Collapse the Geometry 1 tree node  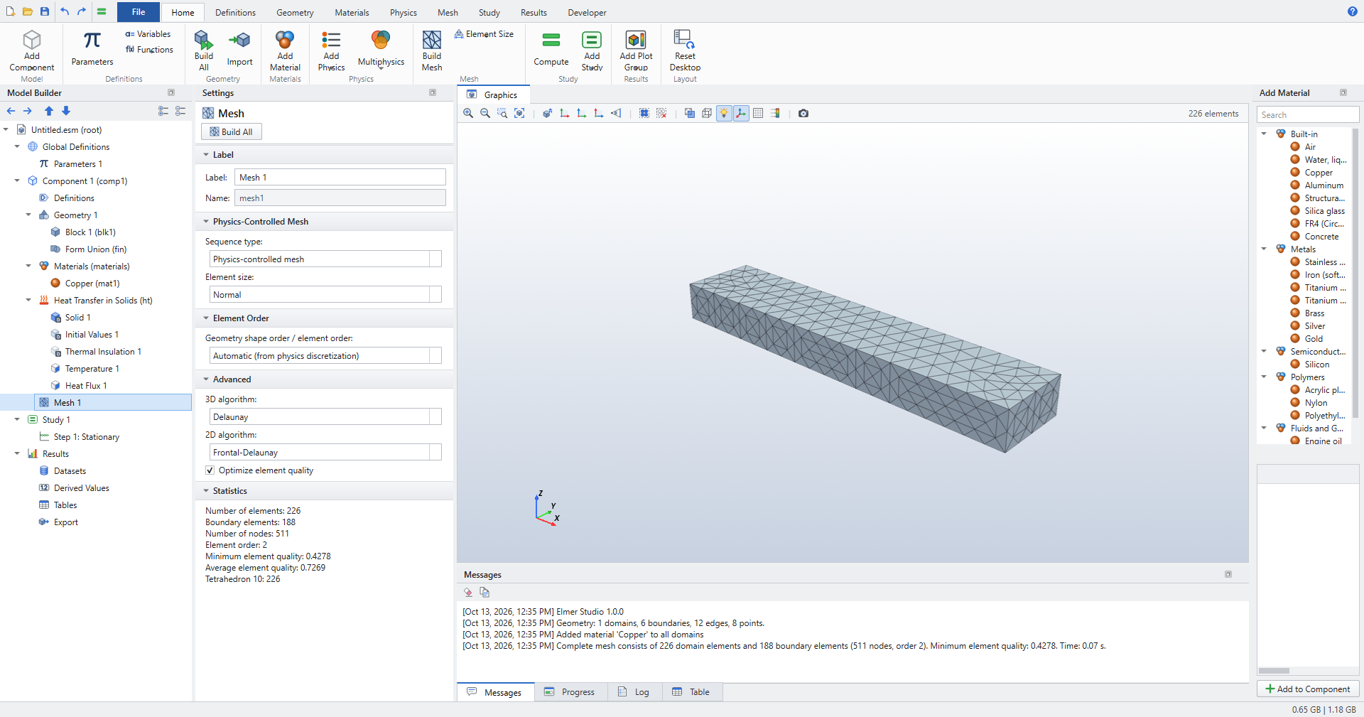coord(28,215)
